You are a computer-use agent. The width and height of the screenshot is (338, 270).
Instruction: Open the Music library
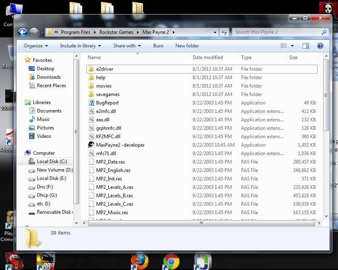(43, 119)
